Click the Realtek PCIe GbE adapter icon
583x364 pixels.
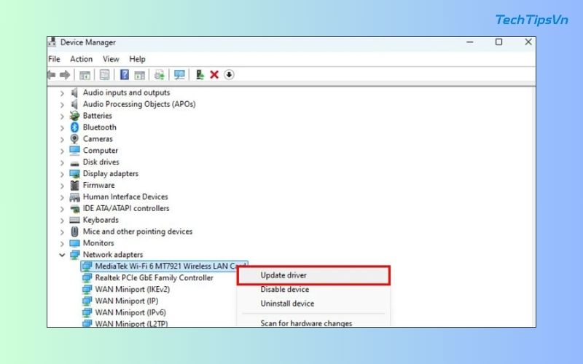[87, 278]
